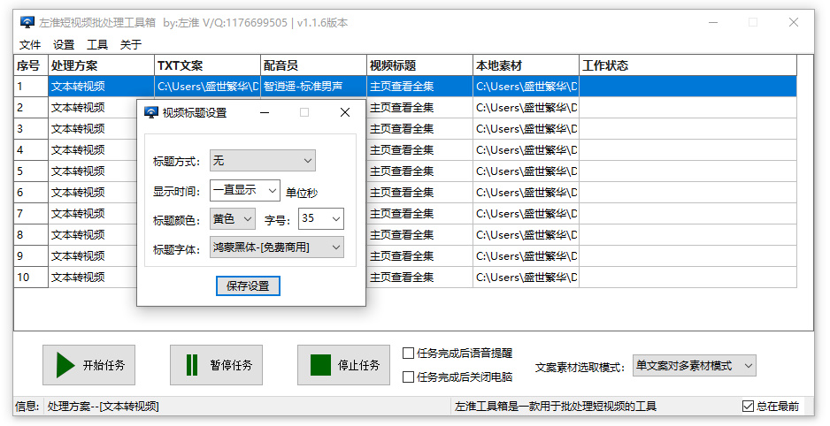This screenshot has height=426, width=830.
Task: Select local material path cell in row 9
Action: coord(526,255)
